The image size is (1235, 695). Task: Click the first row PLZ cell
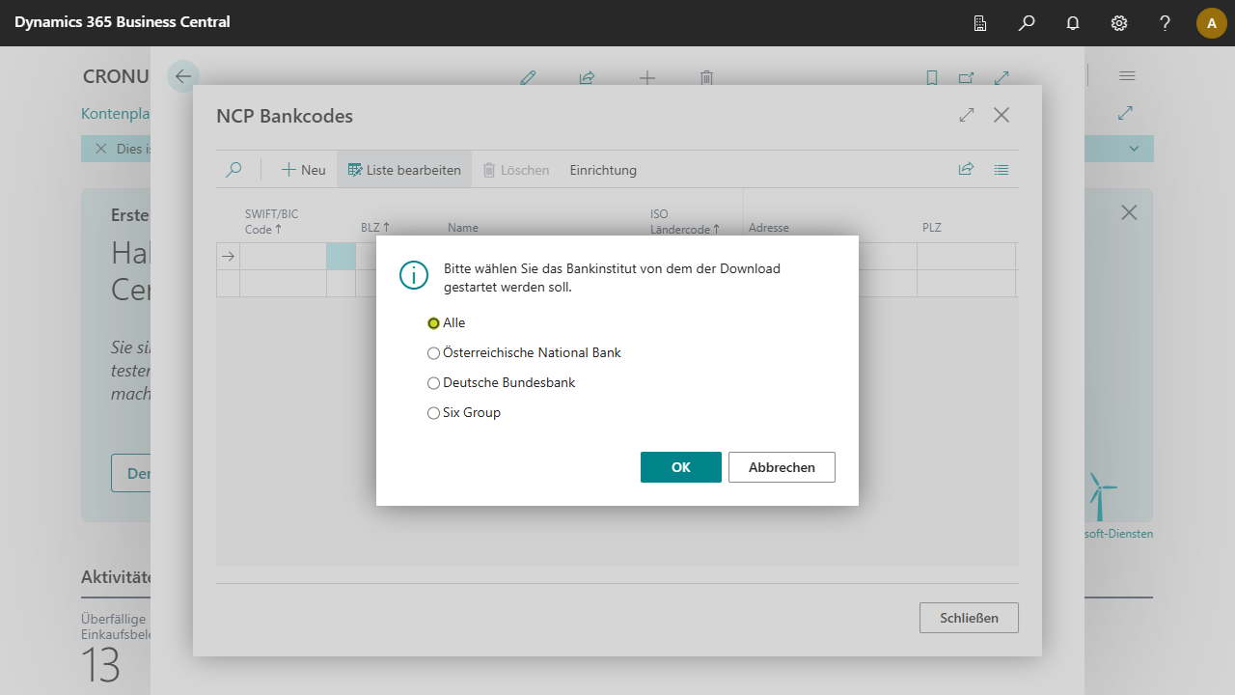pos(966,257)
